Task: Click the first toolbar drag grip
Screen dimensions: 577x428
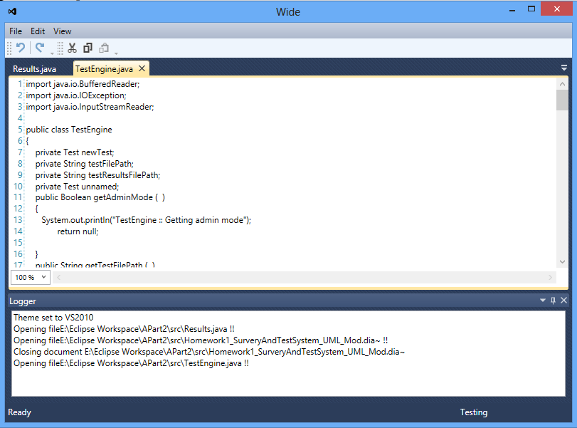Action: [9, 48]
